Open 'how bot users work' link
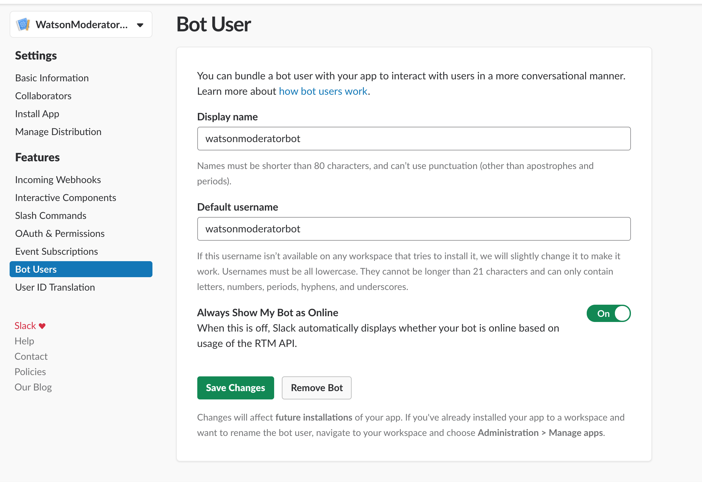This screenshot has height=482, width=702. click(323, 91)
